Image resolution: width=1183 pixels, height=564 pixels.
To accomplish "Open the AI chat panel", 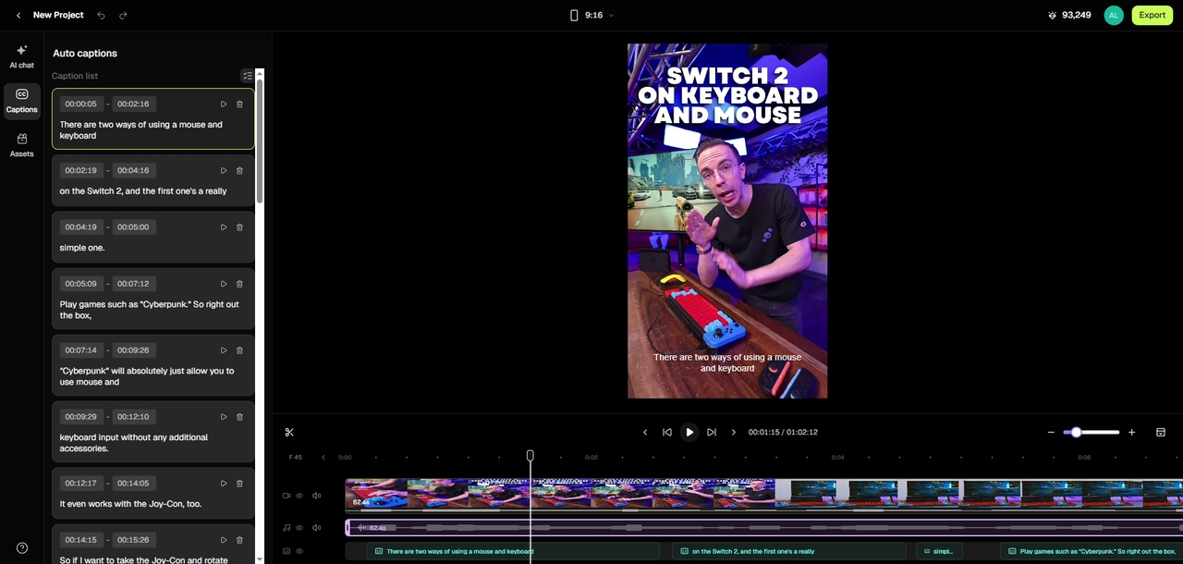I will click(21, 56).
